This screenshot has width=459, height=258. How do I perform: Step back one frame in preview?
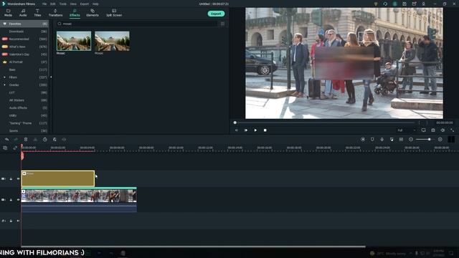(236, 130)
